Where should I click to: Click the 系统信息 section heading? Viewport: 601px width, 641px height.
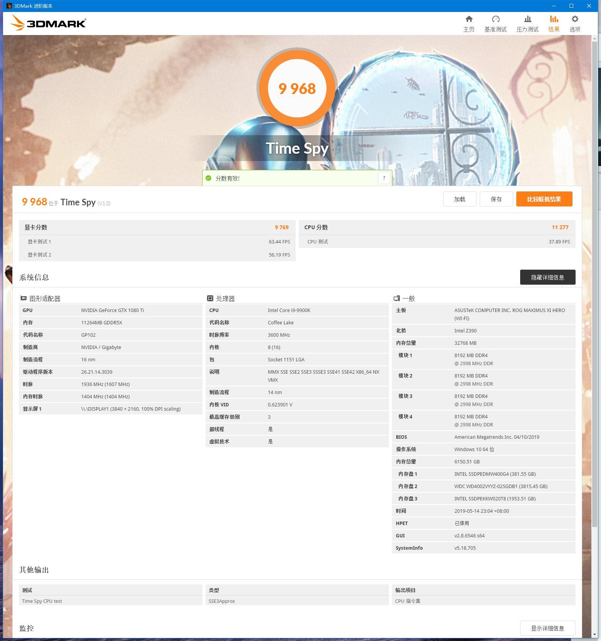(x=34, y=277)
